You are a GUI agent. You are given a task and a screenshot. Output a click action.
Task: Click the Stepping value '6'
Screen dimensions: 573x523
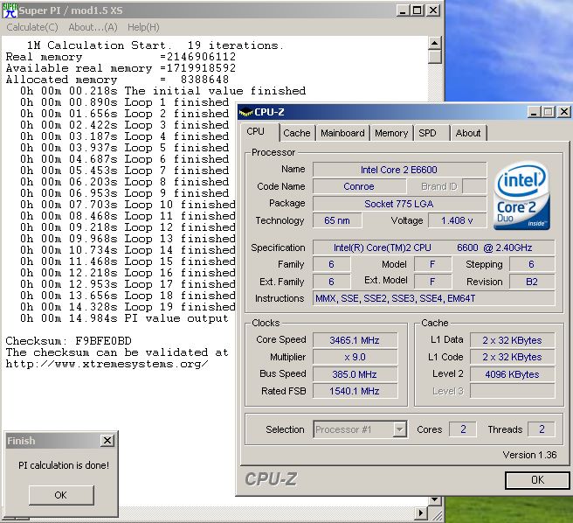(x=532, y=264)
